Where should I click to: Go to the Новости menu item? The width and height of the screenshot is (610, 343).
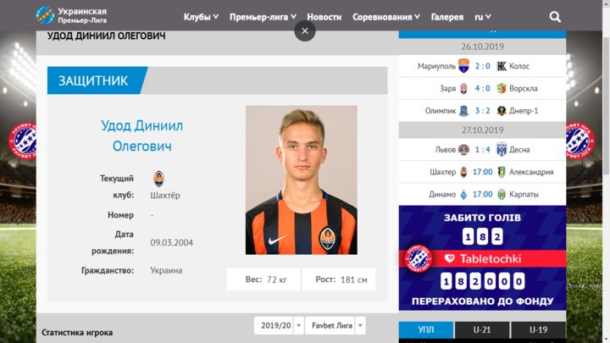[x=324, y=17]
